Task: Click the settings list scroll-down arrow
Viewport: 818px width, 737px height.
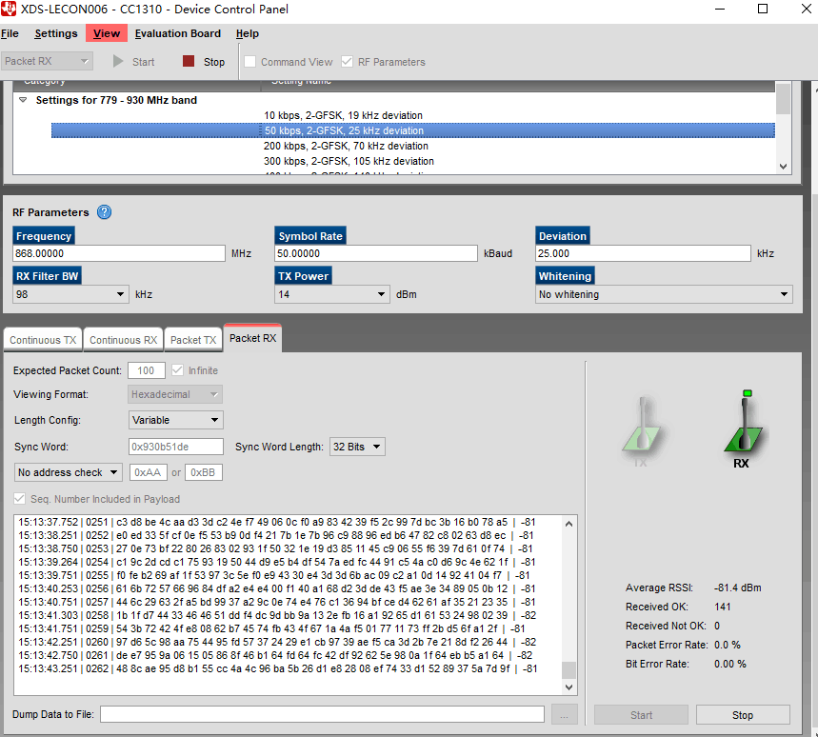Action: pyautogui.click(x=783, y=167)
